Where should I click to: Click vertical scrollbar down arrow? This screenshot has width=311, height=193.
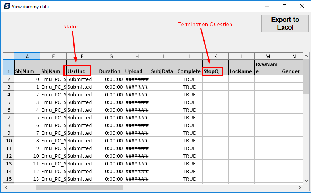tap(306, 181)
